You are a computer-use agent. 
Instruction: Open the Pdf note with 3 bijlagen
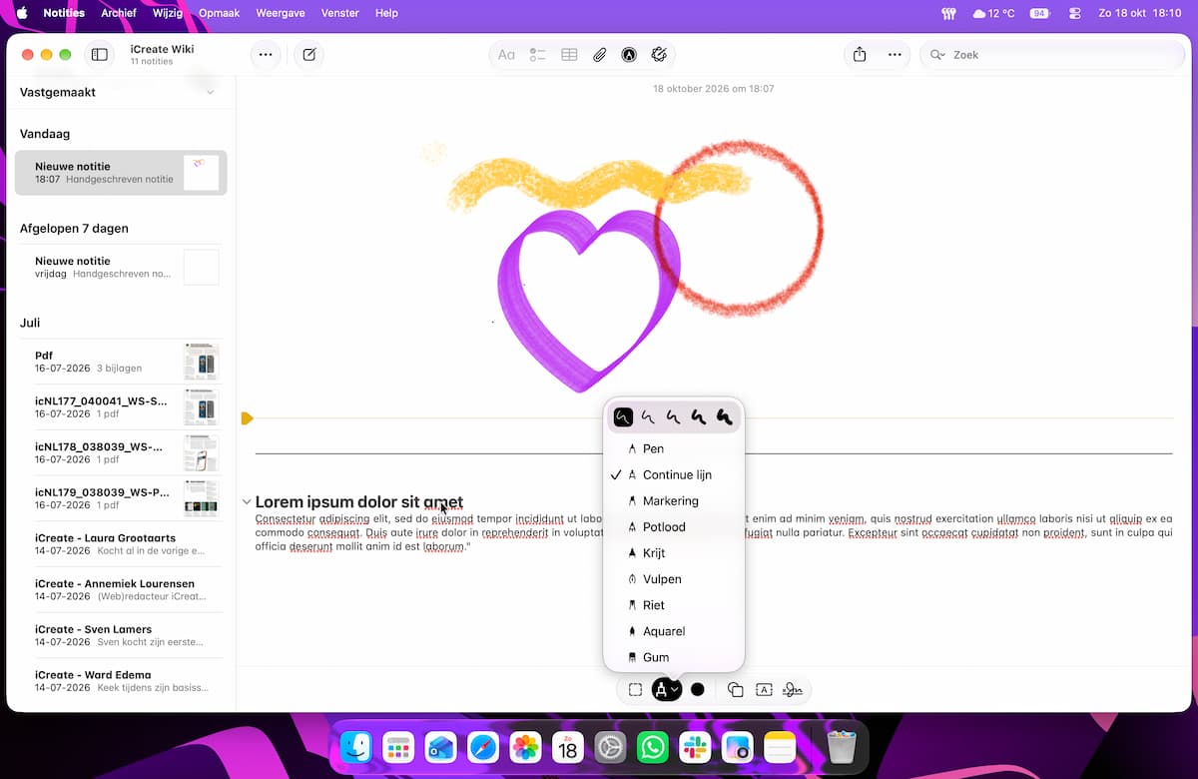[x=121, y=362]
